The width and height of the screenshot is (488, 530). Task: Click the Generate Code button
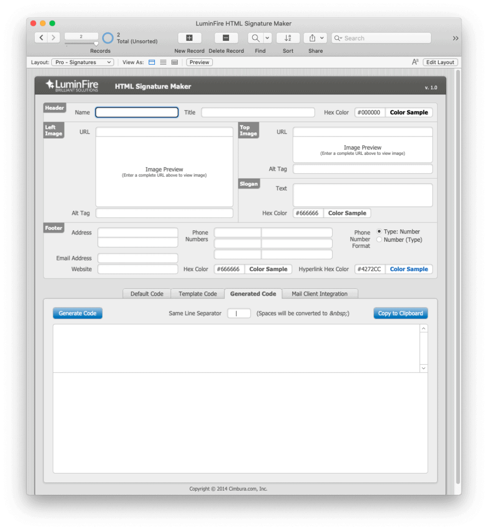[78, 313]
